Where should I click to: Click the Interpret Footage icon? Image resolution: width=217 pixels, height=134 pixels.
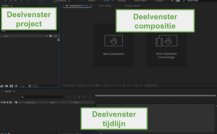(2, 86)
